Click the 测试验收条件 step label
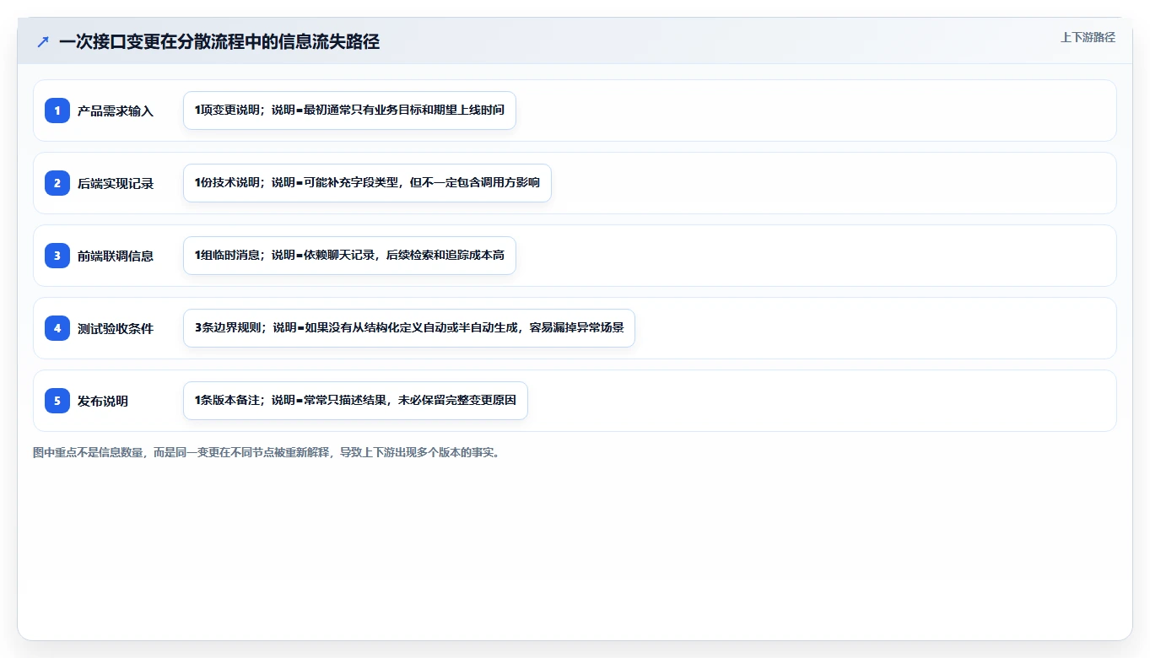Viewport: 1150px width, 658px height. (116, 328)
